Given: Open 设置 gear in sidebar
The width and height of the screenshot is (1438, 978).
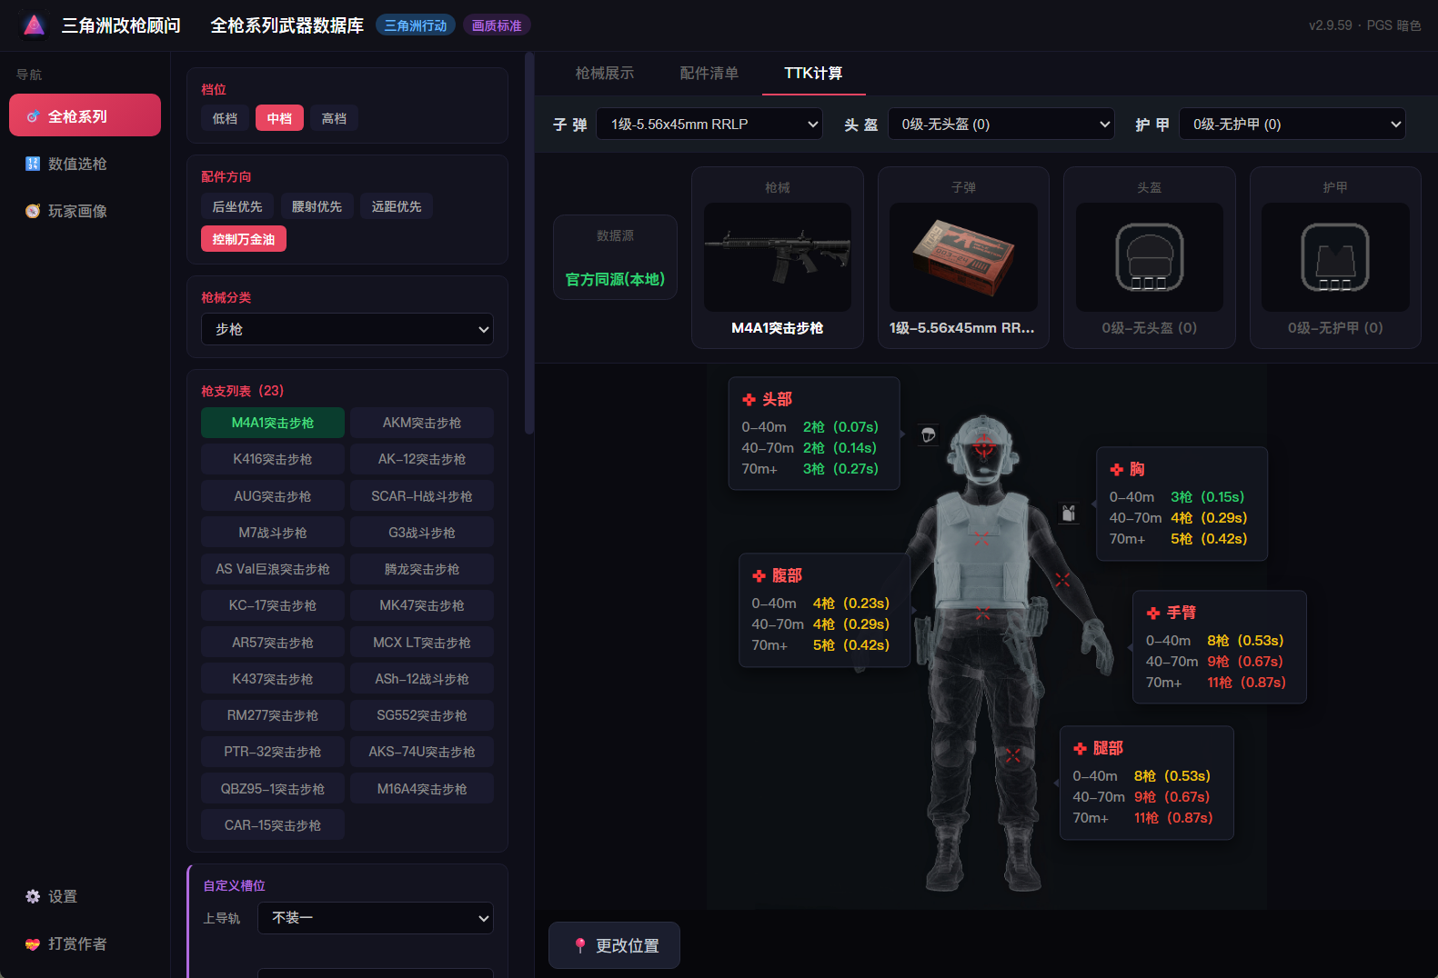Looking at the screenshot, I should coord(85,896).
